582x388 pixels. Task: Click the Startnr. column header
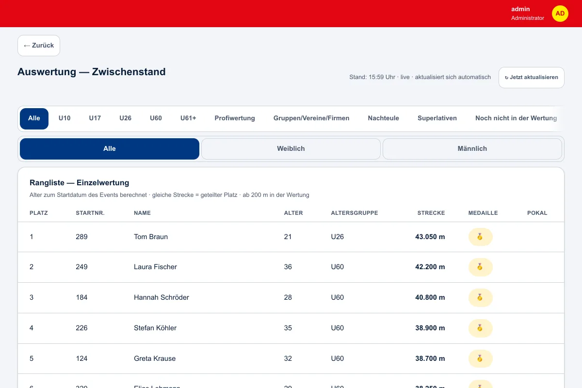pyautogui.click(x=90, y=213)
